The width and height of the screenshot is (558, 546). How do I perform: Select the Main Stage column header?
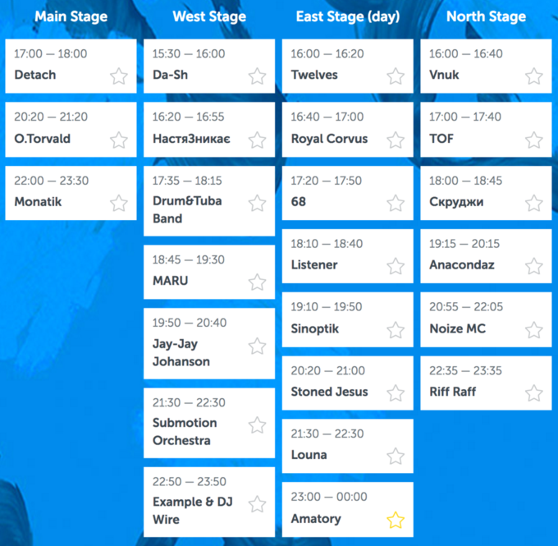[x=71, y=16]
